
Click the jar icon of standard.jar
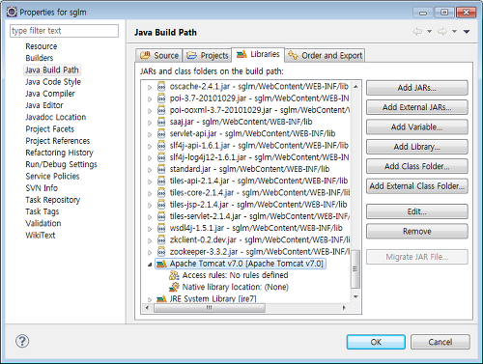click(161, 169)
